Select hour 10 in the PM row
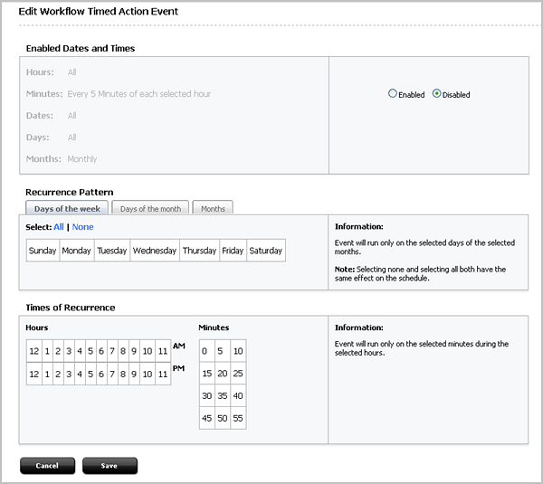 [x=148, y=374]
